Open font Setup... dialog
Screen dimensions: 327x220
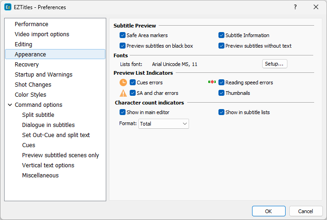[275, 64]
